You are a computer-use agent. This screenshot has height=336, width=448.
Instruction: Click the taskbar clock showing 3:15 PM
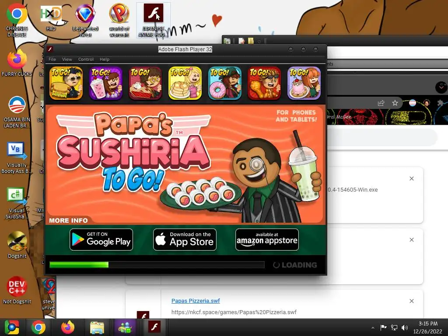(428, 327)
